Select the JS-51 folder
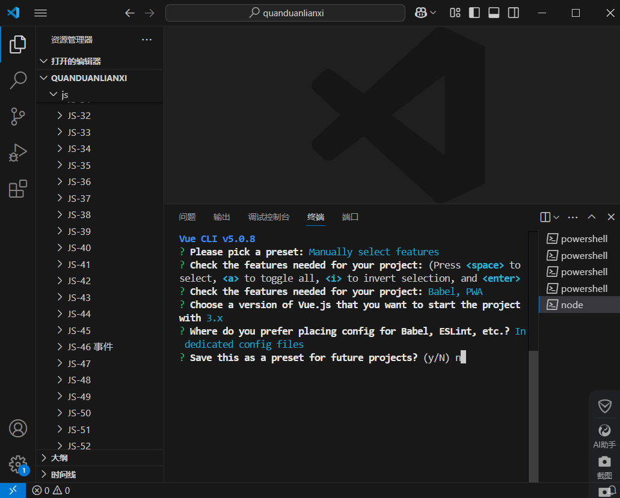The image size is (620, 498). (100, 430)
